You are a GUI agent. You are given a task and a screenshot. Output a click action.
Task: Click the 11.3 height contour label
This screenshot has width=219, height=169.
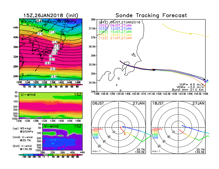click(53, 32)
